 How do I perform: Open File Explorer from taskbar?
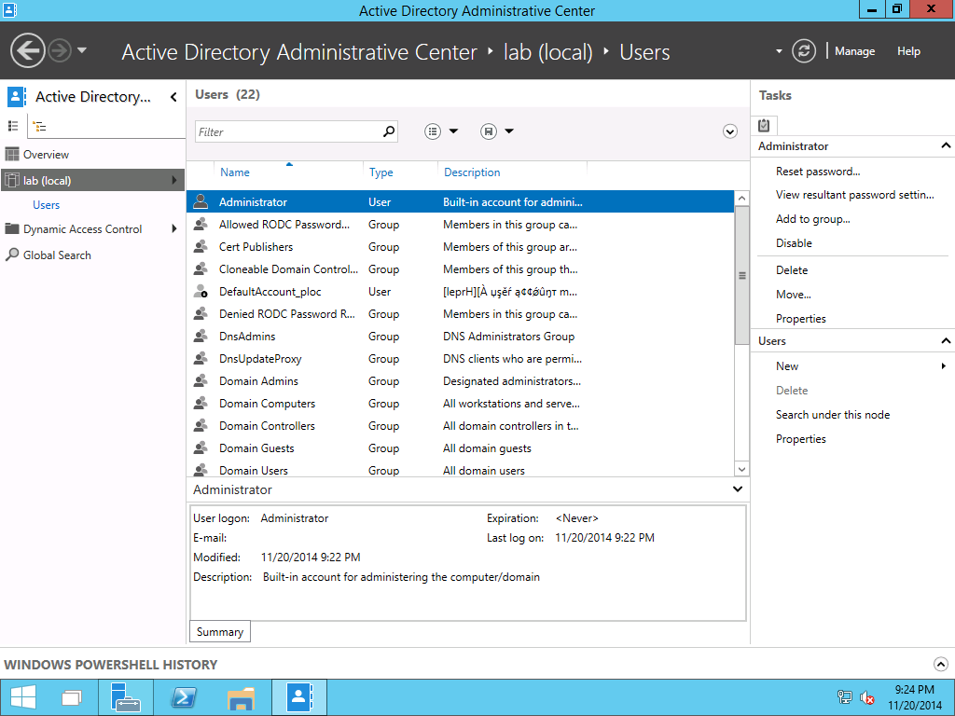point(241,697)
